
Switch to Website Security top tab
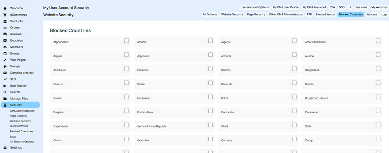(232, 15)
